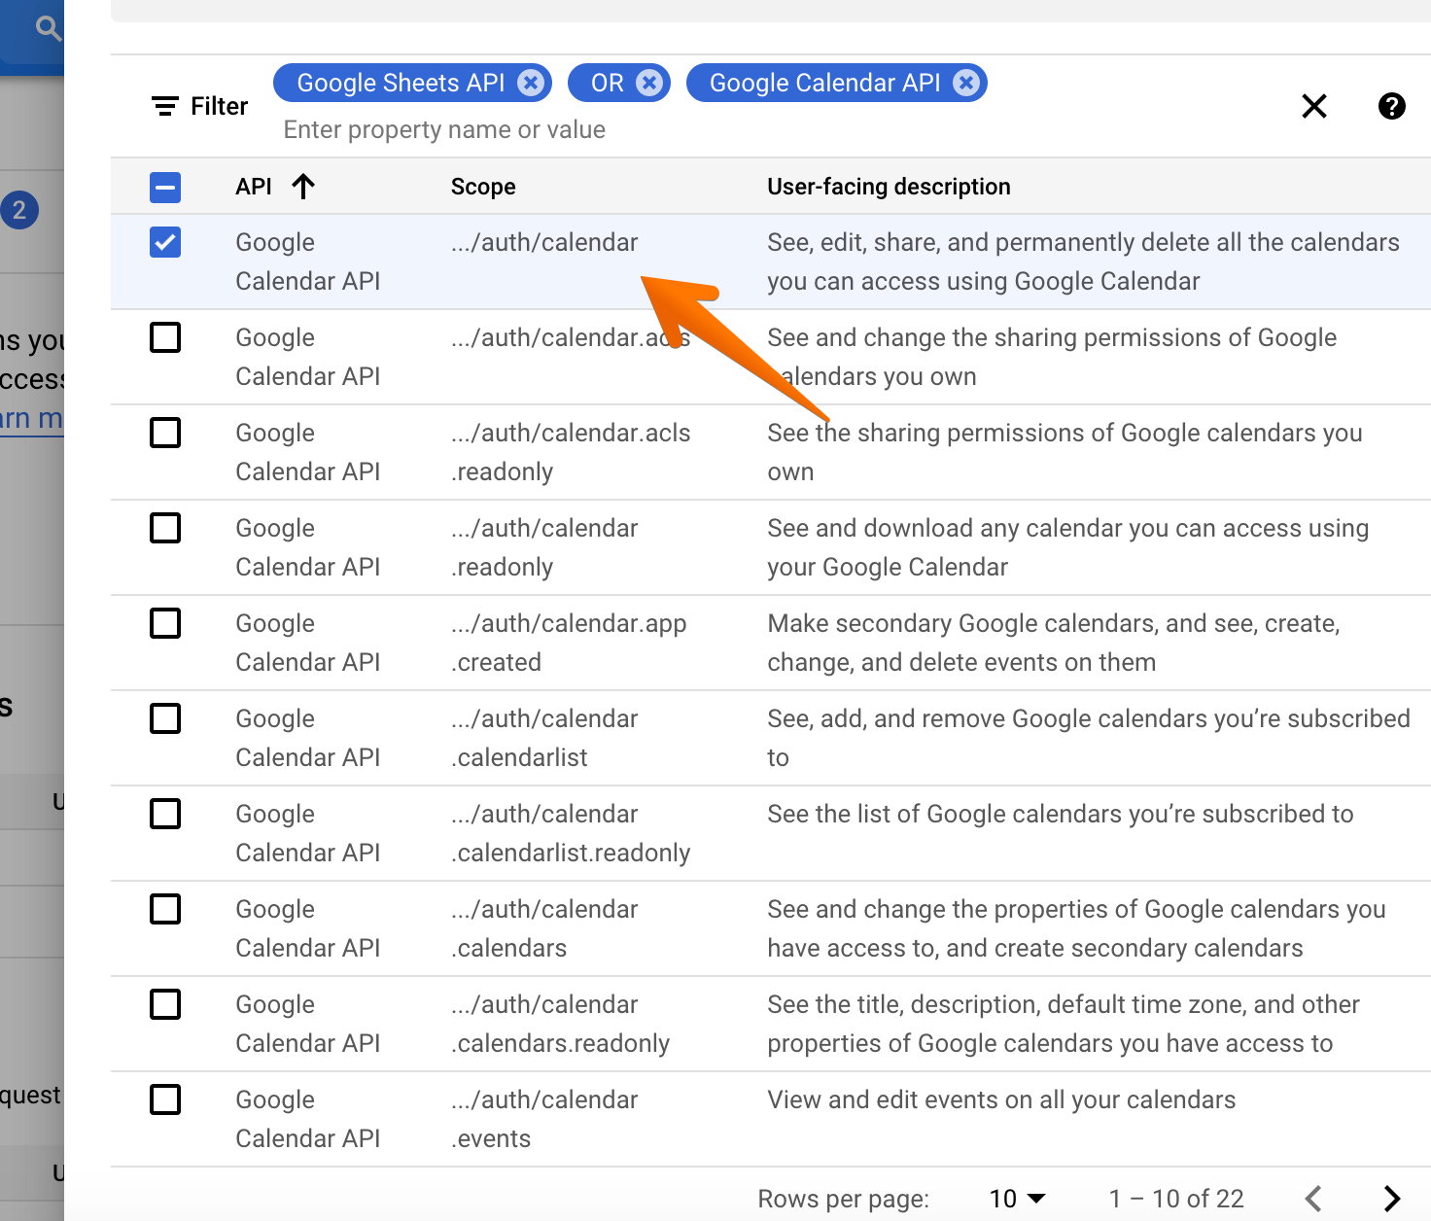Select the calendar.calendars.readonly scope checkbox
Image resolution: width=1431 pixels, height=1221 pixels.
click(x=165, y=1004)
